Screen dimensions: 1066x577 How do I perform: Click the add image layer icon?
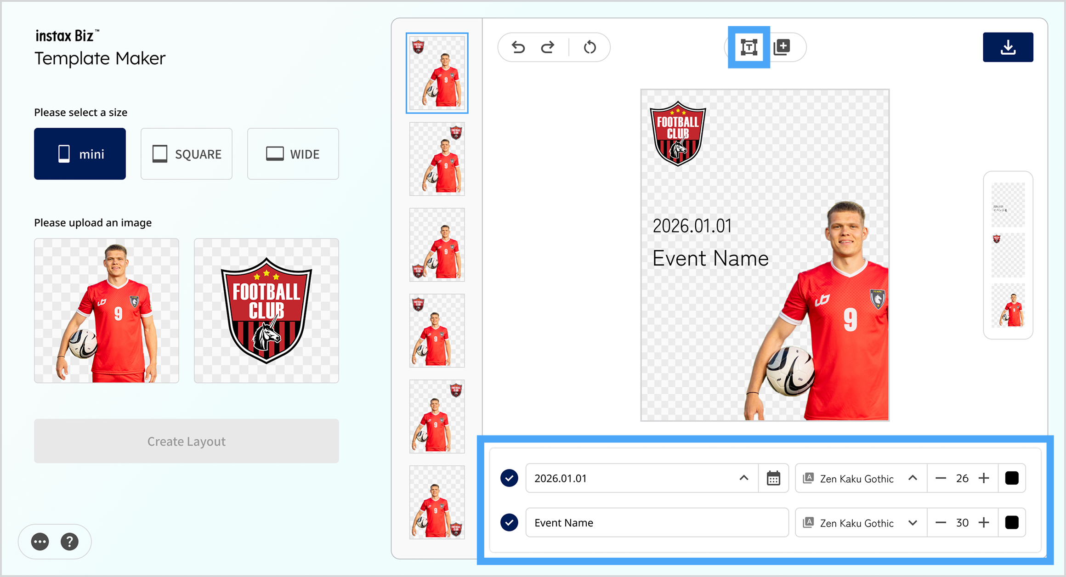782,47
